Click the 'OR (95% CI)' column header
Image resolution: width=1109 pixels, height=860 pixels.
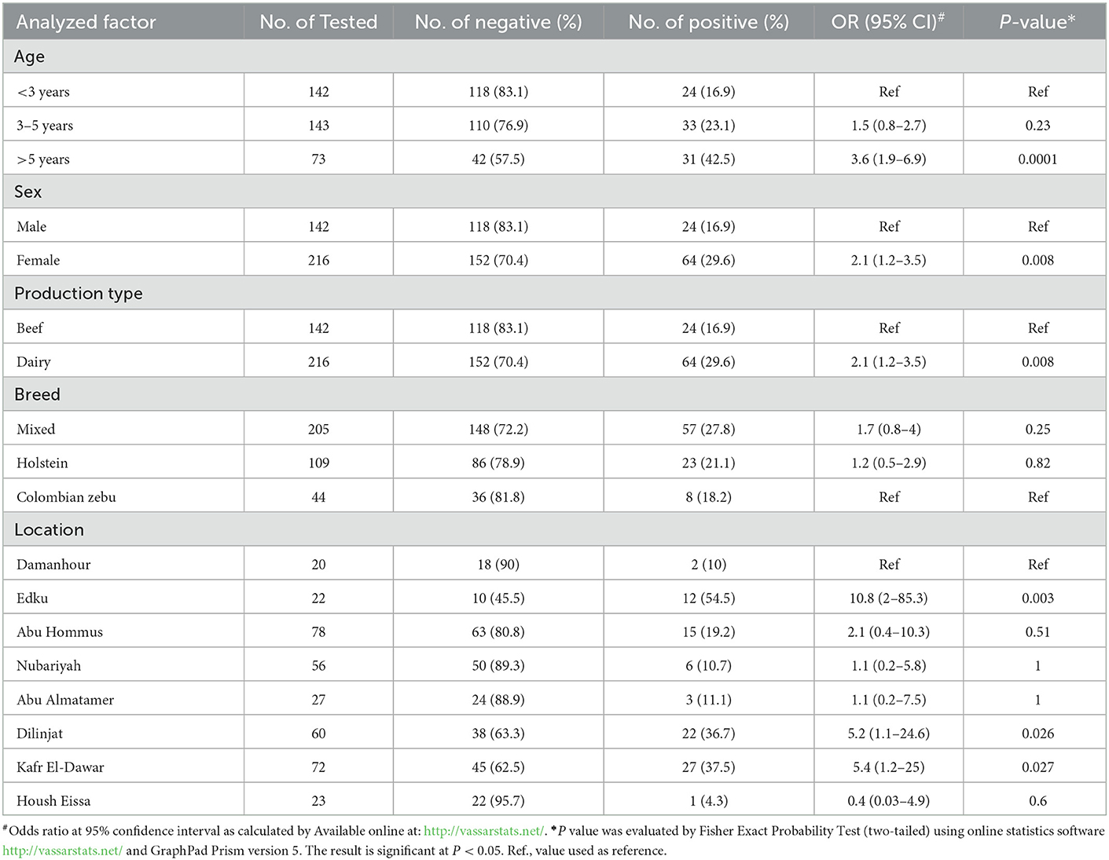888,22
